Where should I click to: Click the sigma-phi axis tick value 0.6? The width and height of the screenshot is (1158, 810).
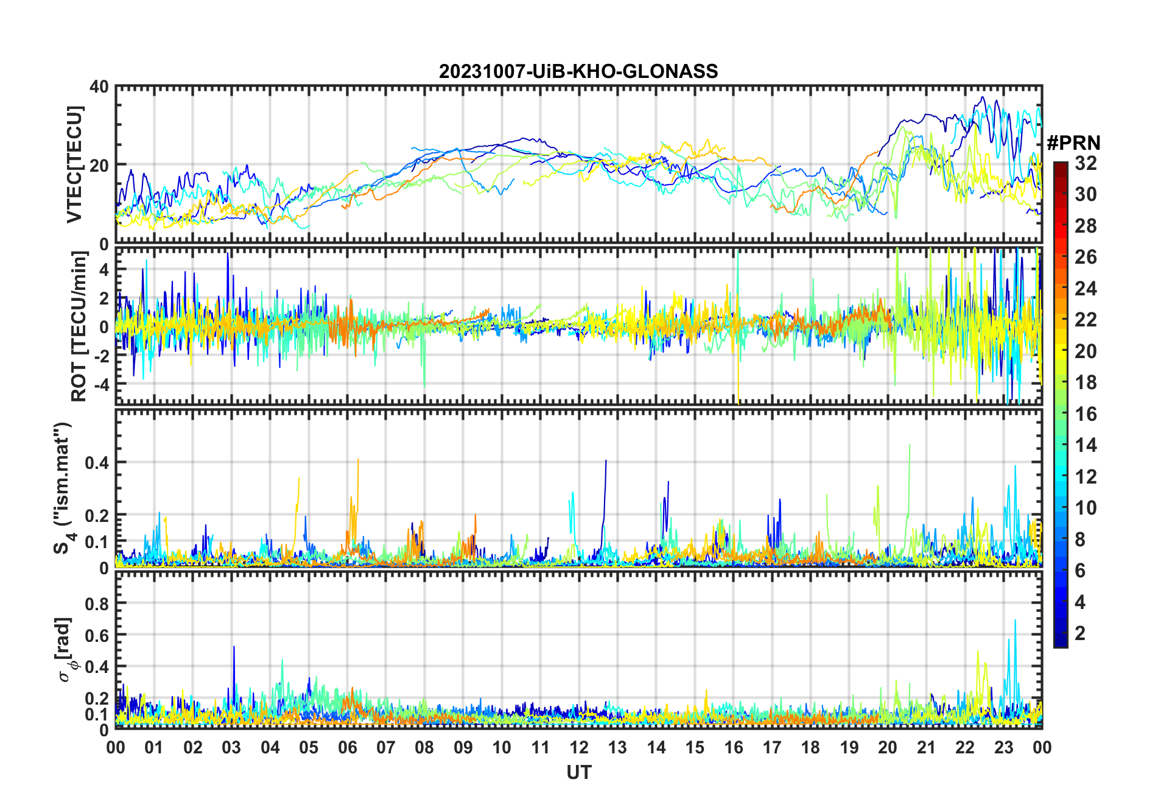[97, 635]
